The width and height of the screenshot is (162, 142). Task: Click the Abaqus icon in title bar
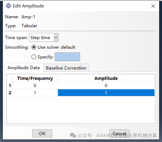pos(9,6)
